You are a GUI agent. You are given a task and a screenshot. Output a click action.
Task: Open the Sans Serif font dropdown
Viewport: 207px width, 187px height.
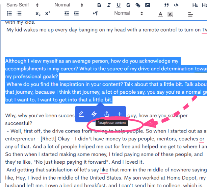point(23,5)
